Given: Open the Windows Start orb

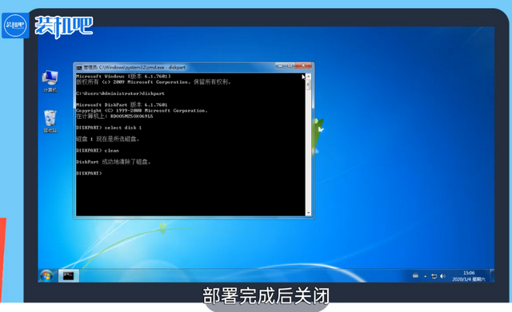Looking at the screenshot, I should tap(46, 276).
